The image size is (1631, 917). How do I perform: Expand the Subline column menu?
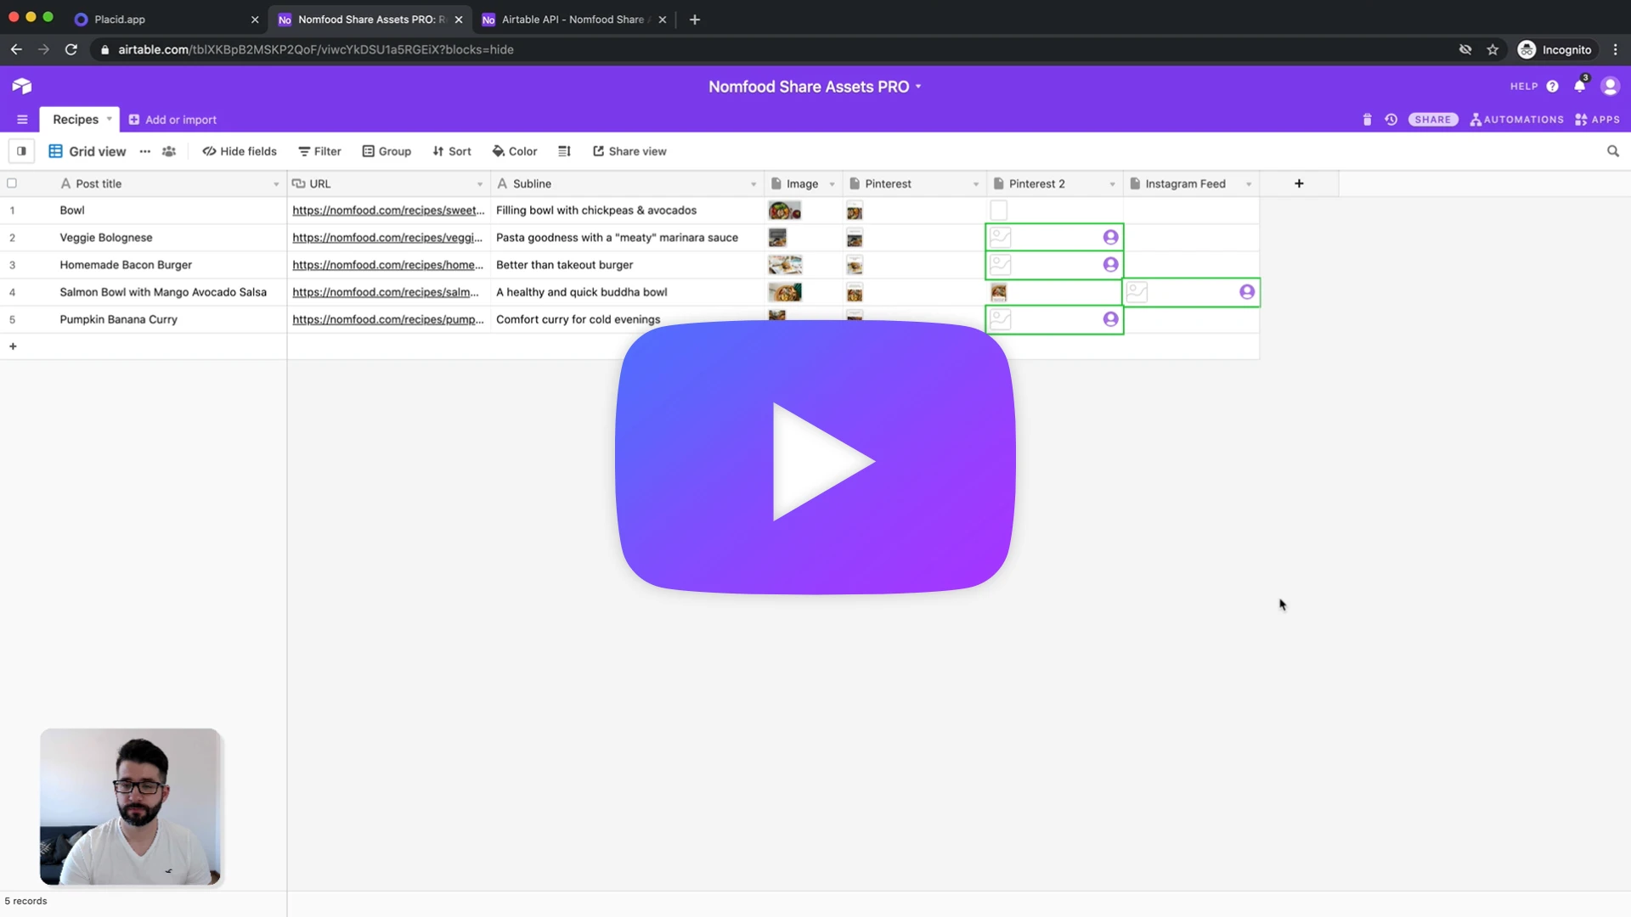pos(753,184)
